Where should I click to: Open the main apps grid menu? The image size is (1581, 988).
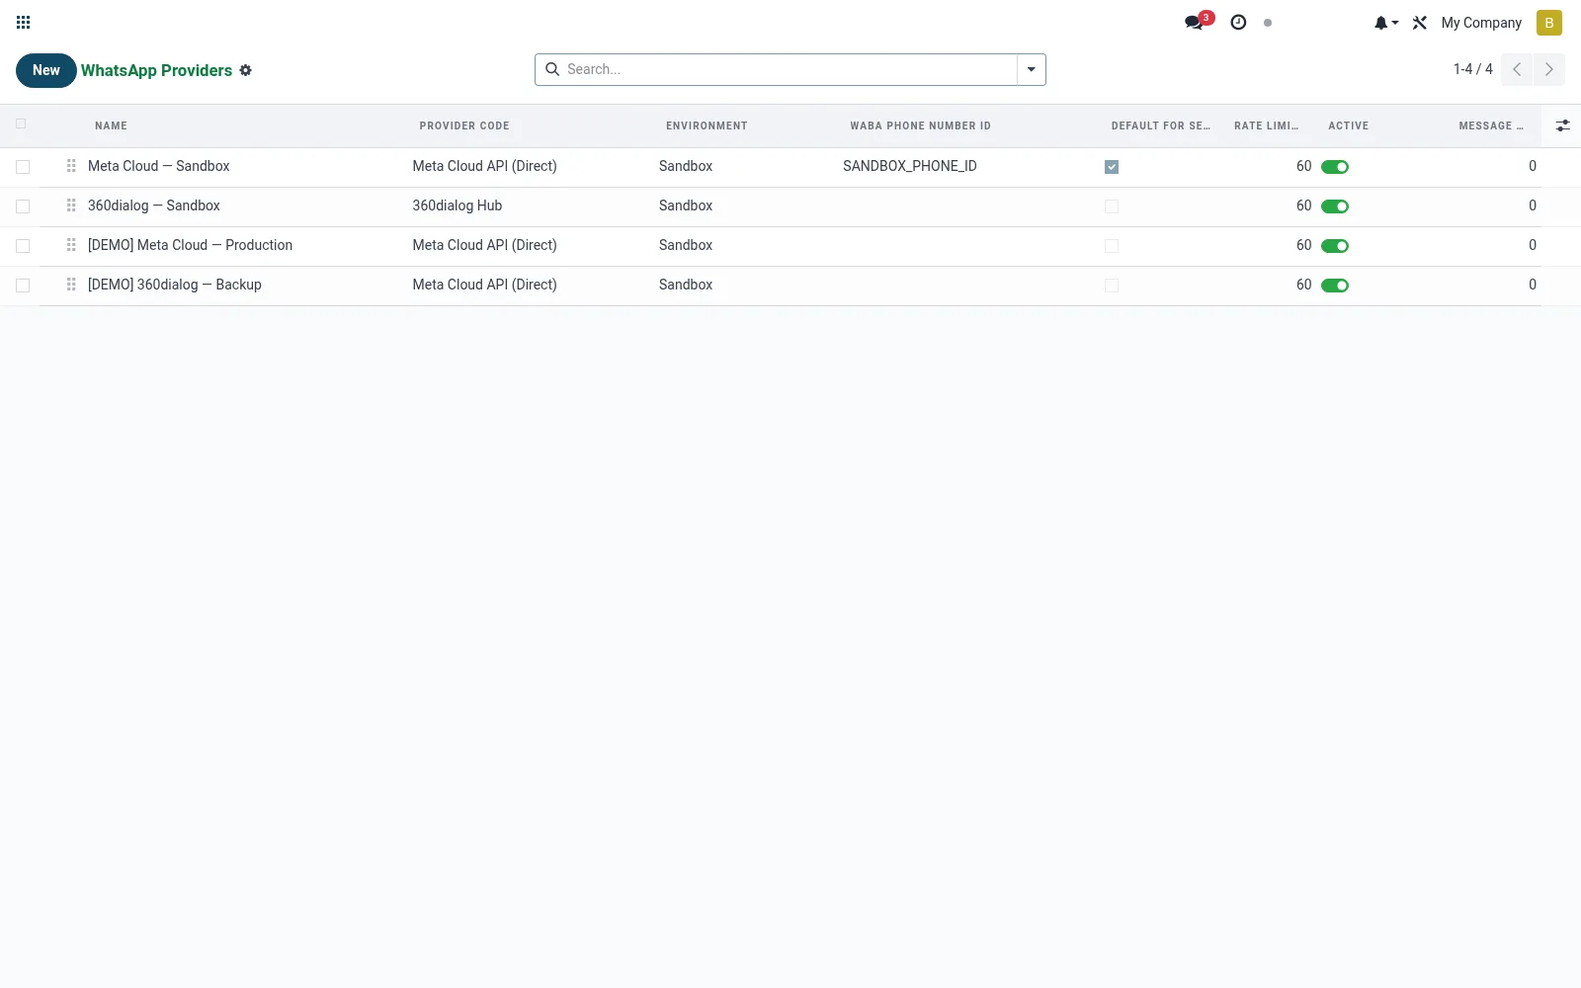pyautogui.click(x=24, y=22)
